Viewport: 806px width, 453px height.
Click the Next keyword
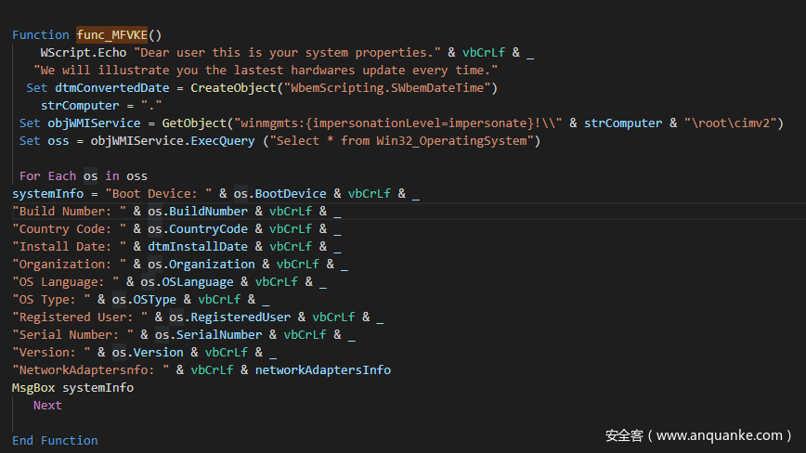click(x=47, y=406)
